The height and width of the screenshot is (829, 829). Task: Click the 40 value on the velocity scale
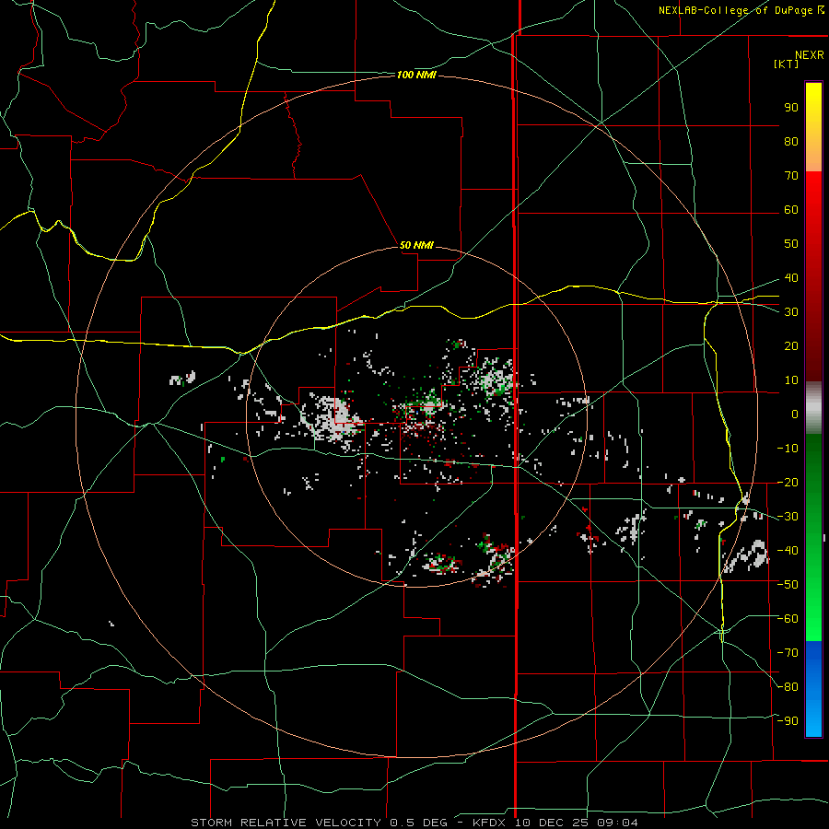tap(791, 278)
